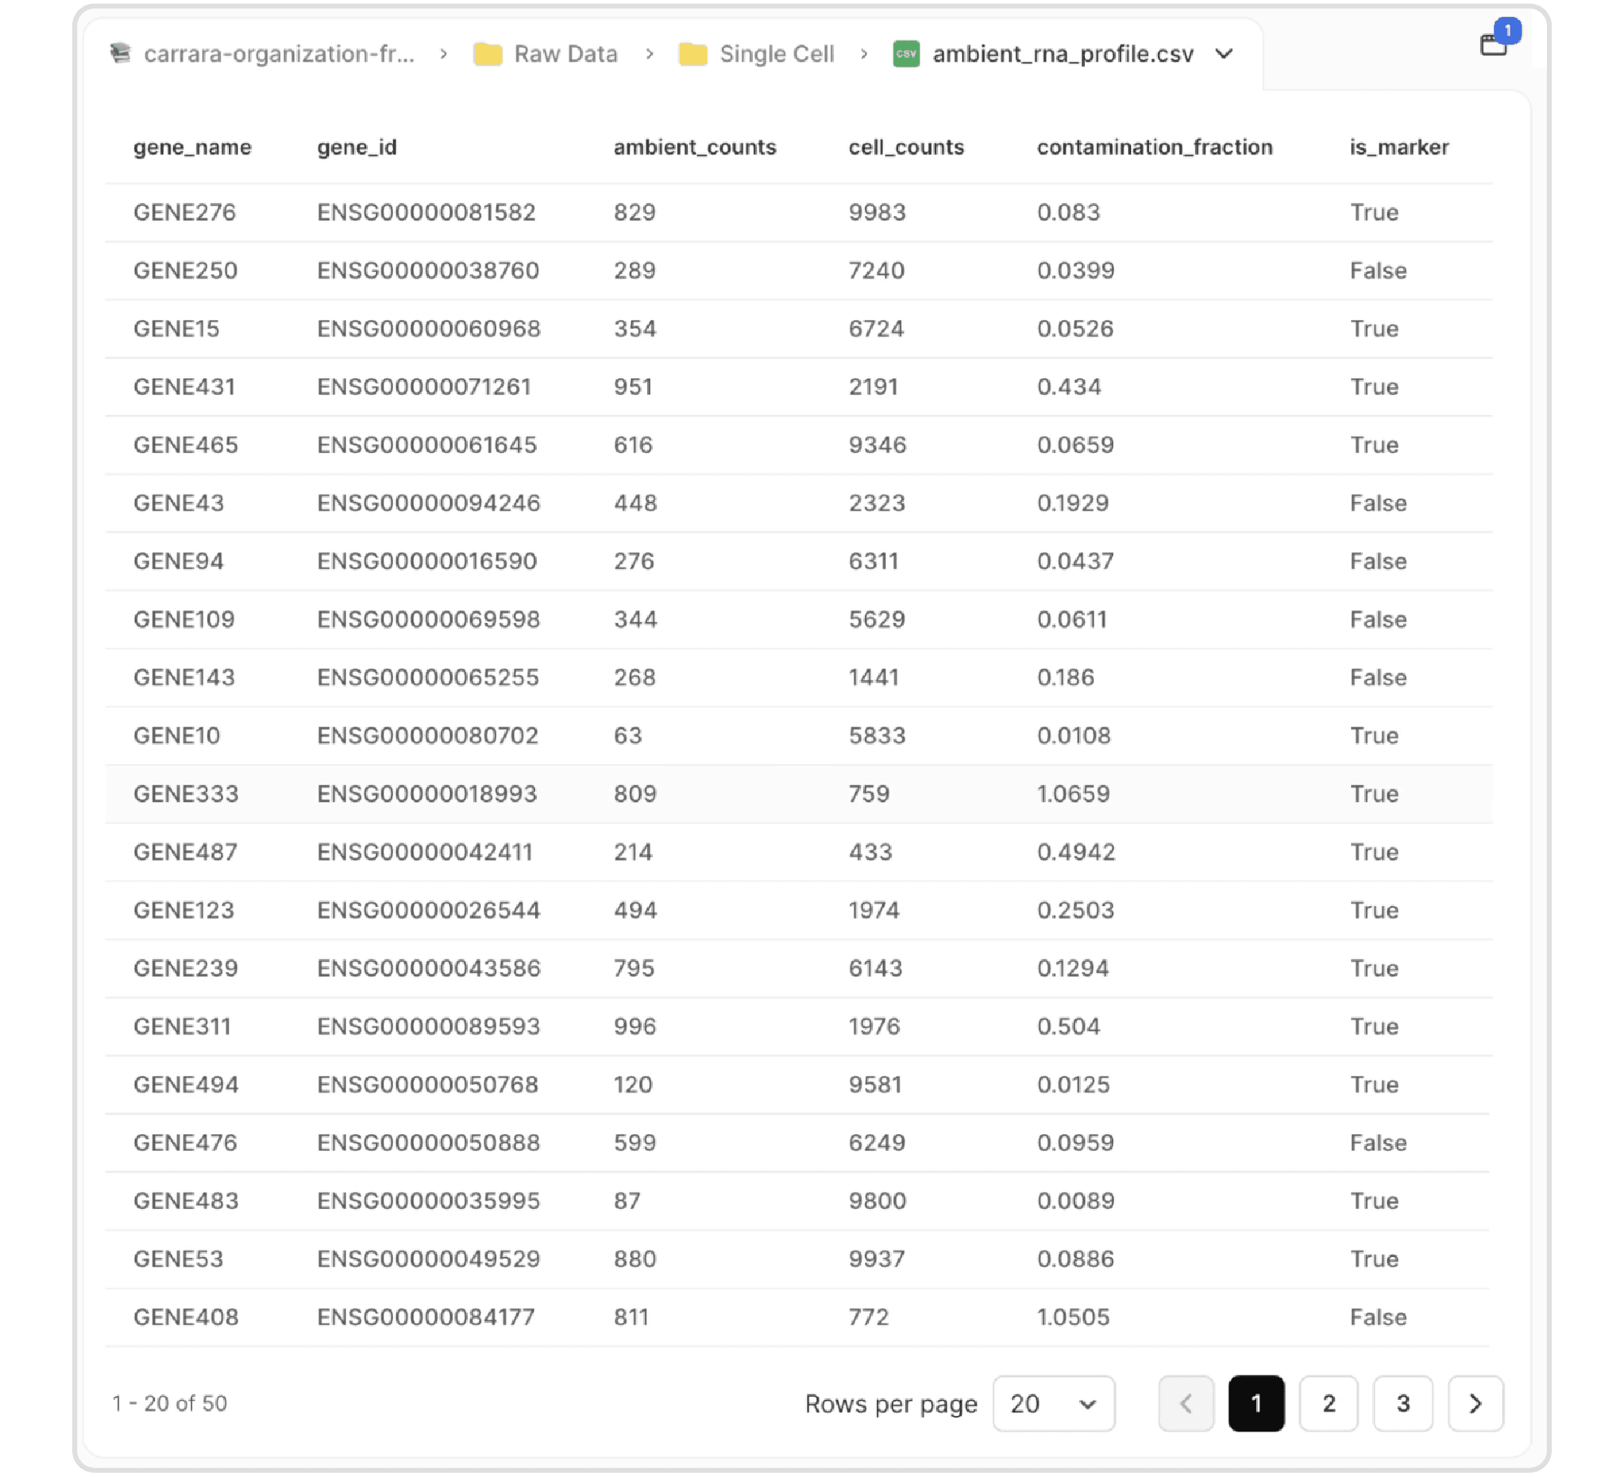Navigate to Raw Data breadcrumb
Image resolution: width=1624 pixels, height=1477 pixels.
(565, 54)
